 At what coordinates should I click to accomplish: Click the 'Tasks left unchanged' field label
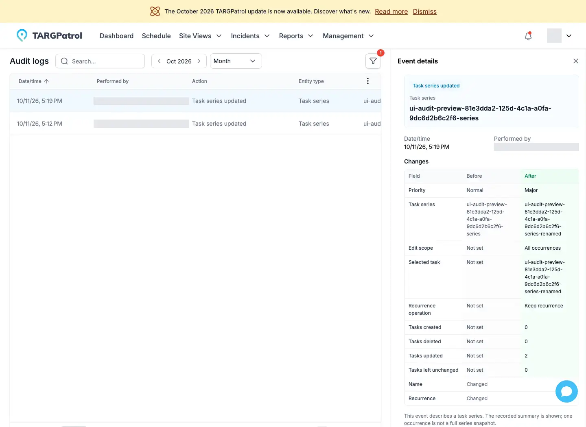(x=433, y=370)
